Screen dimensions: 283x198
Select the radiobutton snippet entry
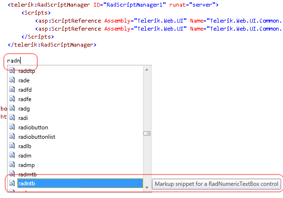(x=33, y=127)
